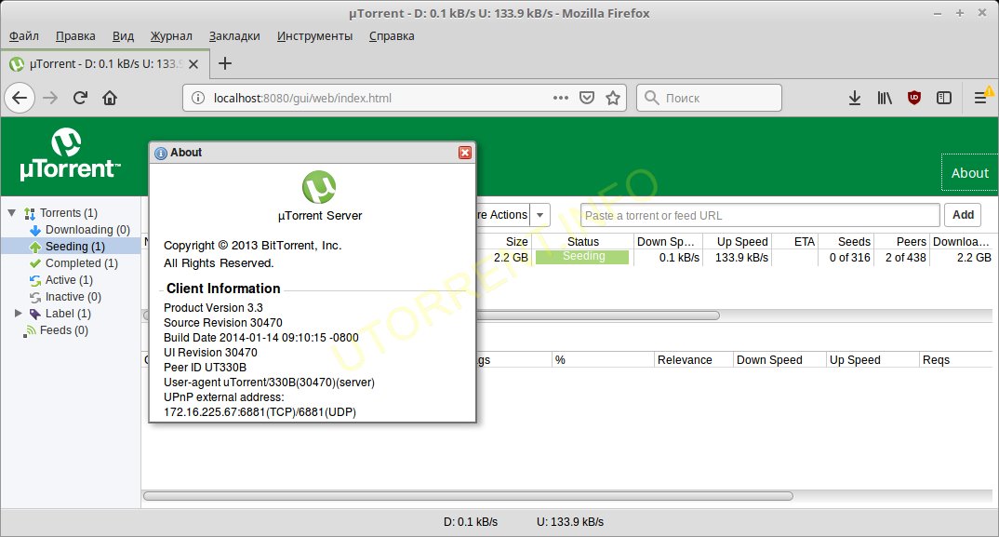Expand the Label tree node
Viewport: 999px width, 537px height.
tap(19, 313)
